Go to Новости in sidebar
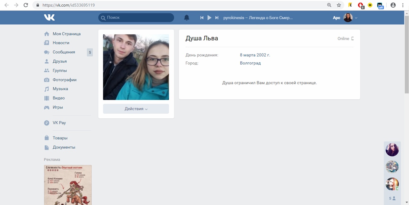 pos(61,43)
